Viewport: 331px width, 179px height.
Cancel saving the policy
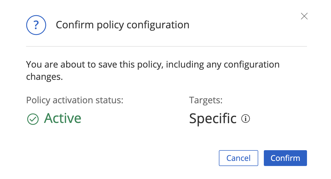pyautogui.click(x=238, y=158)
